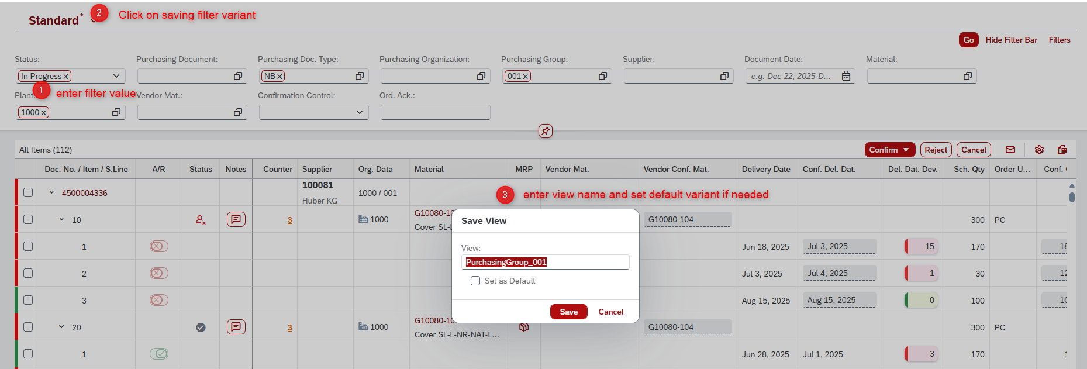Collapse the document 4500004336 row
Viewport: 1087px width, 369px height.
click(x=51, y=192)
